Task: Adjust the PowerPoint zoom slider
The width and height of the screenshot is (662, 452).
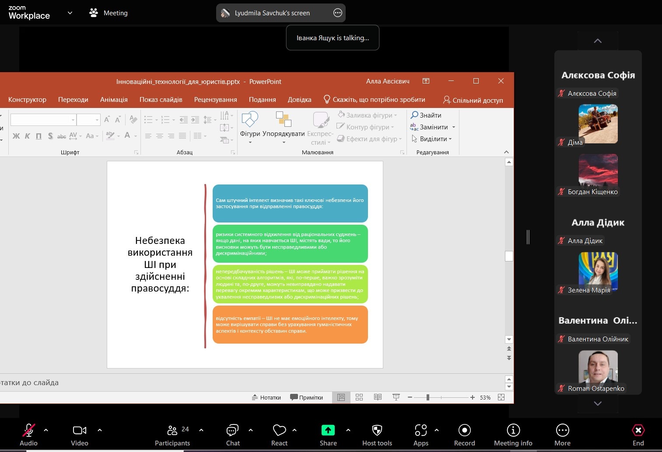Action: [428, 397]
